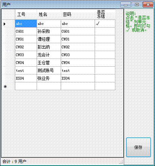This screenshot has width=155, height=166.
Task: Click the 合计：9 用户 status text
Action: (x=14, y=161)
